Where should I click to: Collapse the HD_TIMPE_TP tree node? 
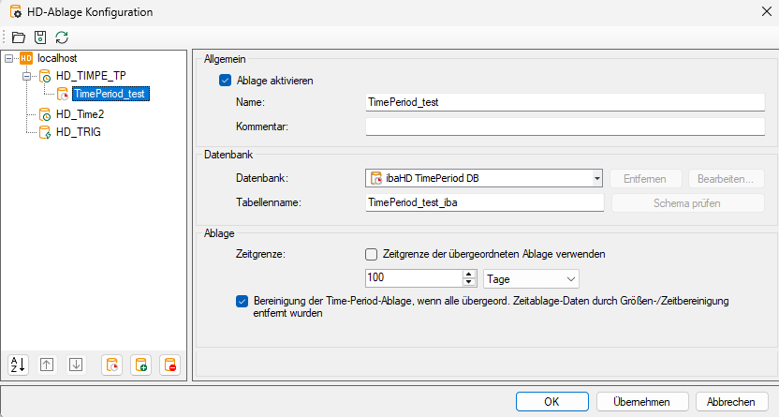(x=26, y=76)
